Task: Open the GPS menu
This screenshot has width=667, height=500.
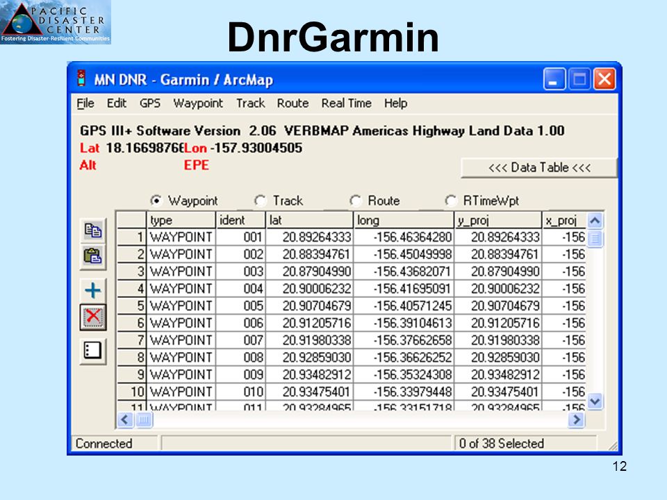Action: pyautogui.click(x=150, y=103)
